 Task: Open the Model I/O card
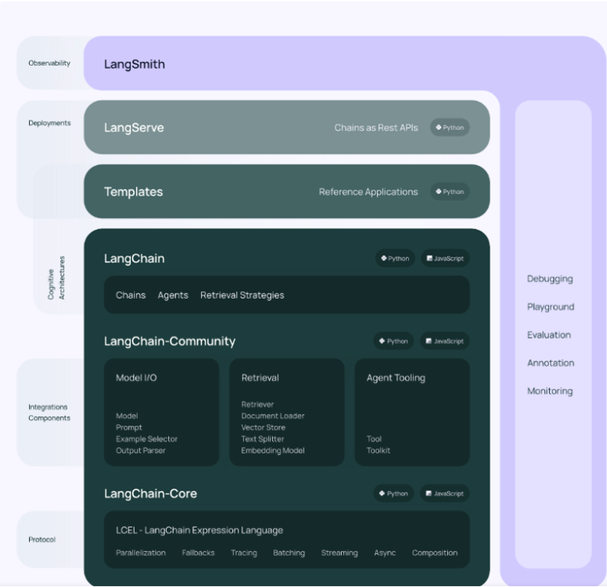(161, 412)
